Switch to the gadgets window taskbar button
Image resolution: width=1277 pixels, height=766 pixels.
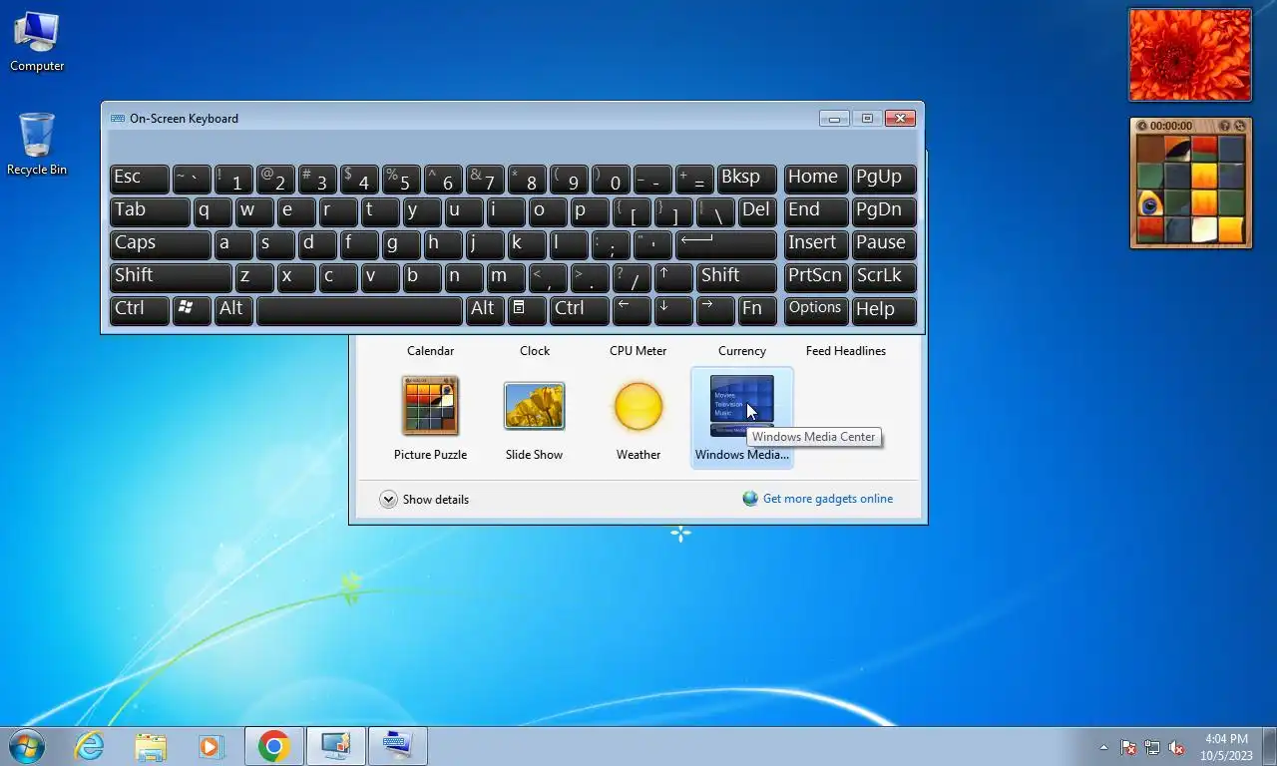pyautogui.click(x=335, y=746)
